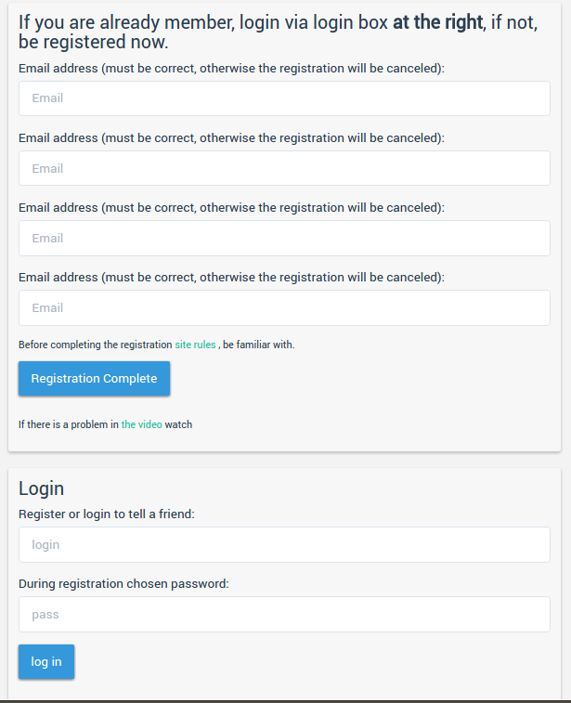This screenshot has width=571, height=703.
Task: Click the Registration Complete button
Action: tap(94, 378)
